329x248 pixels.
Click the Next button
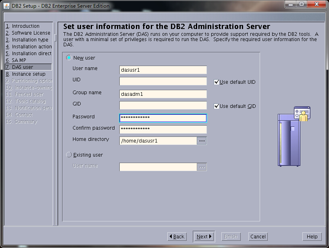pyautogui.click(x=204, y=237)
